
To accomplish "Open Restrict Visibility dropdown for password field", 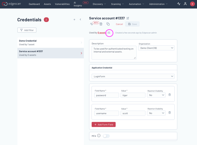I will [x=156, y=95].
